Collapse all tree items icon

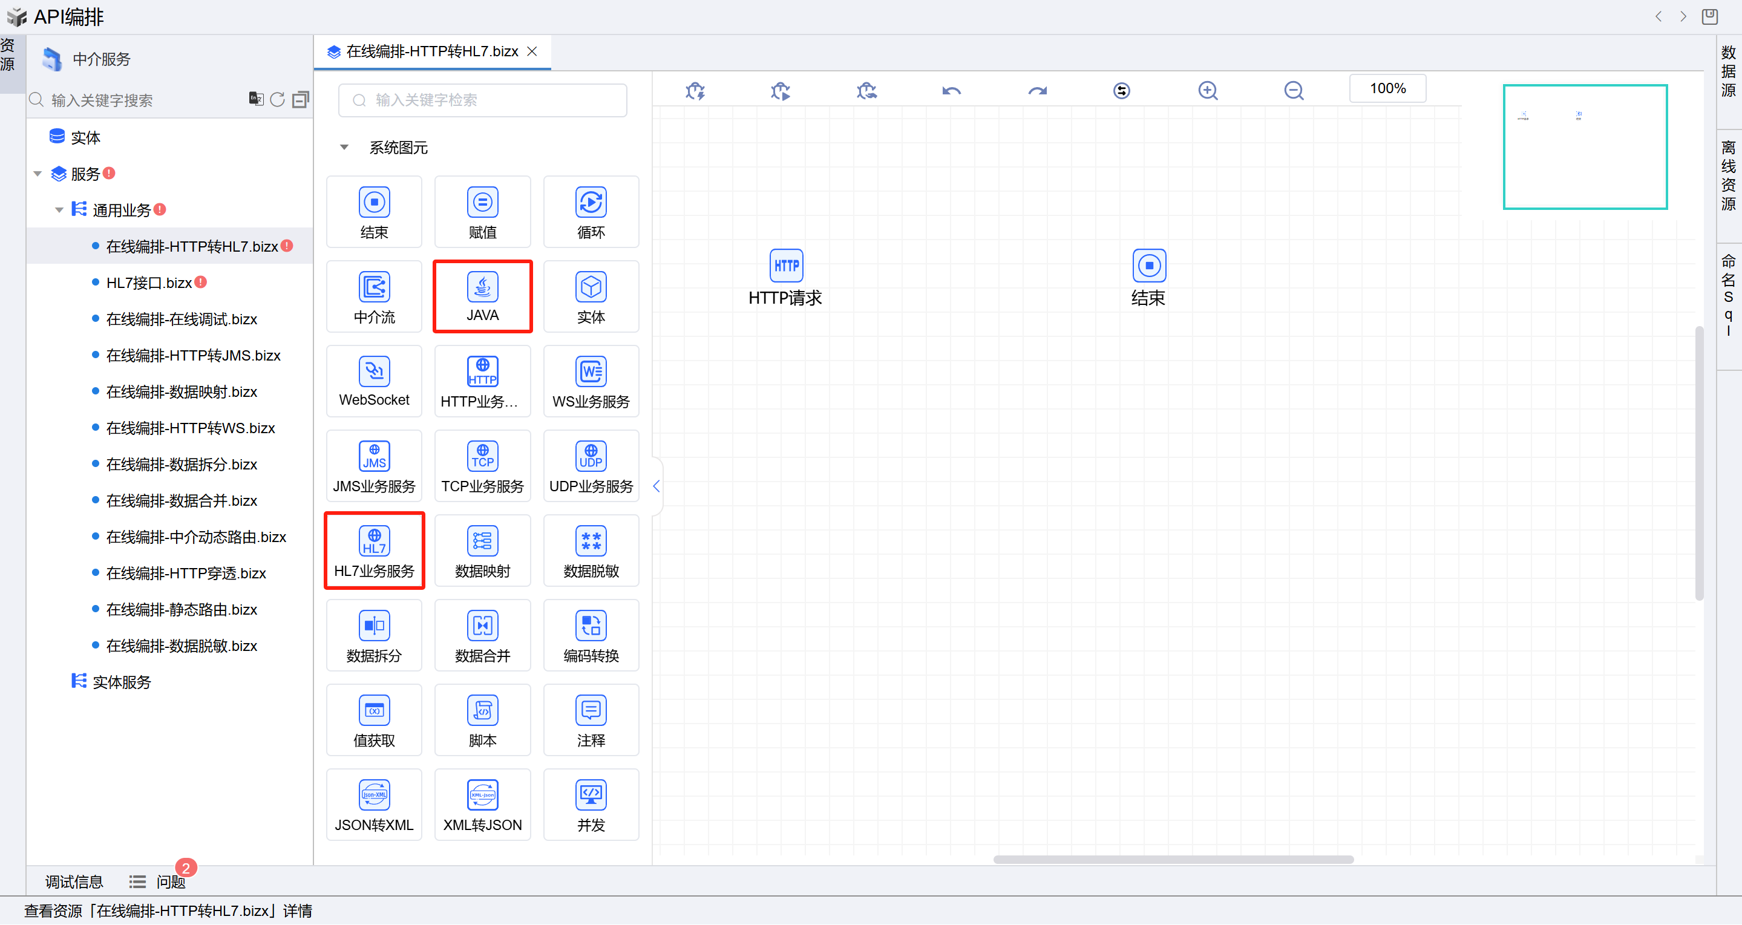click(300, 100)
